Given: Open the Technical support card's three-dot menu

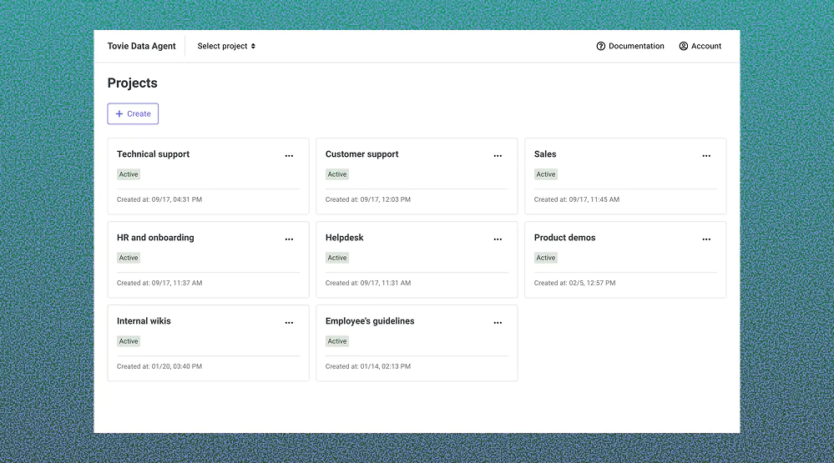Looking at the screenshot, I should [289, 156].
